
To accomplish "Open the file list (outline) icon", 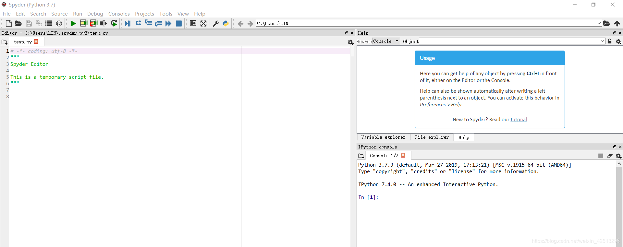I will 49,23.
